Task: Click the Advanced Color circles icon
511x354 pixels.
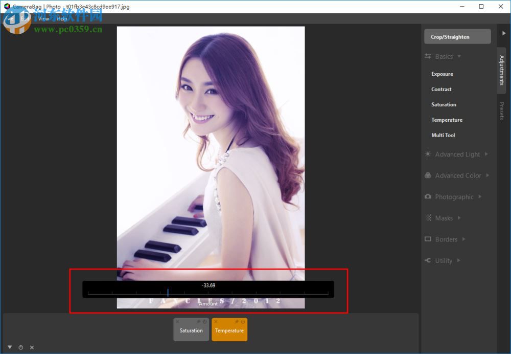Action: point(428,175)
